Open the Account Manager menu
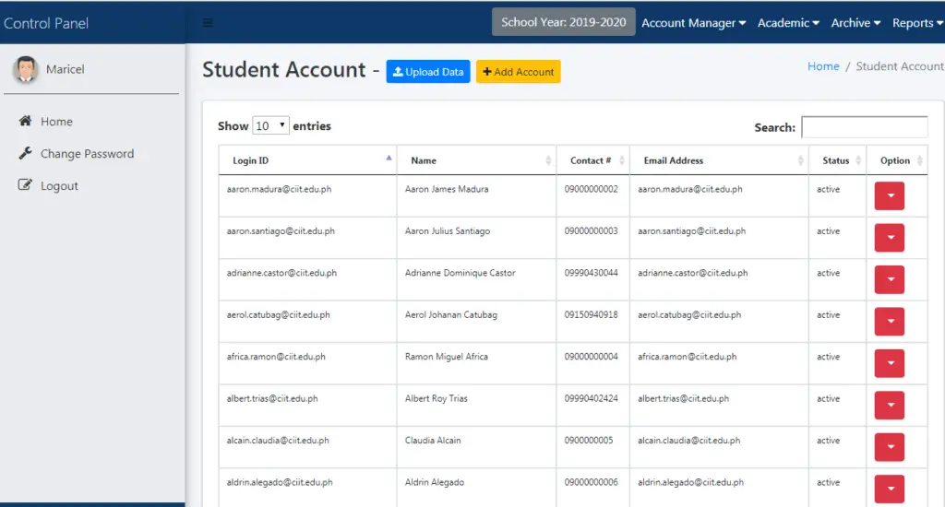Viewport: 945px width, 507px height. 693,23
